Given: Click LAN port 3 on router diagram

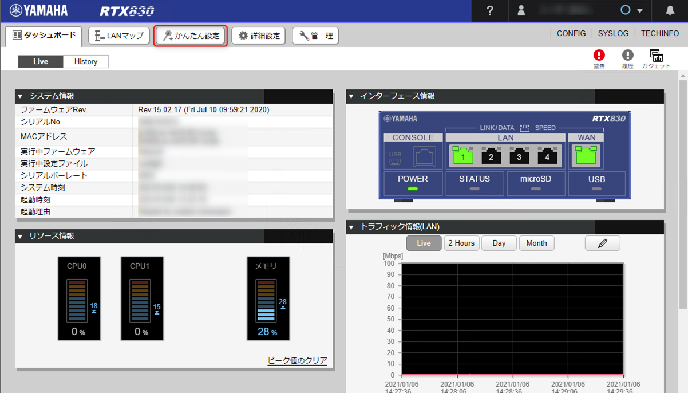Looking at the screenshot, I should tap(519, 155).
